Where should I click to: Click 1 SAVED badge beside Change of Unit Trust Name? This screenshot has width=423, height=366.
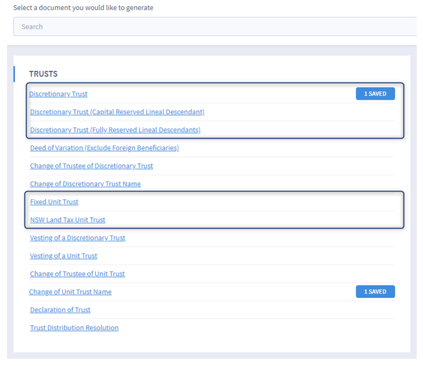point(375,292)
